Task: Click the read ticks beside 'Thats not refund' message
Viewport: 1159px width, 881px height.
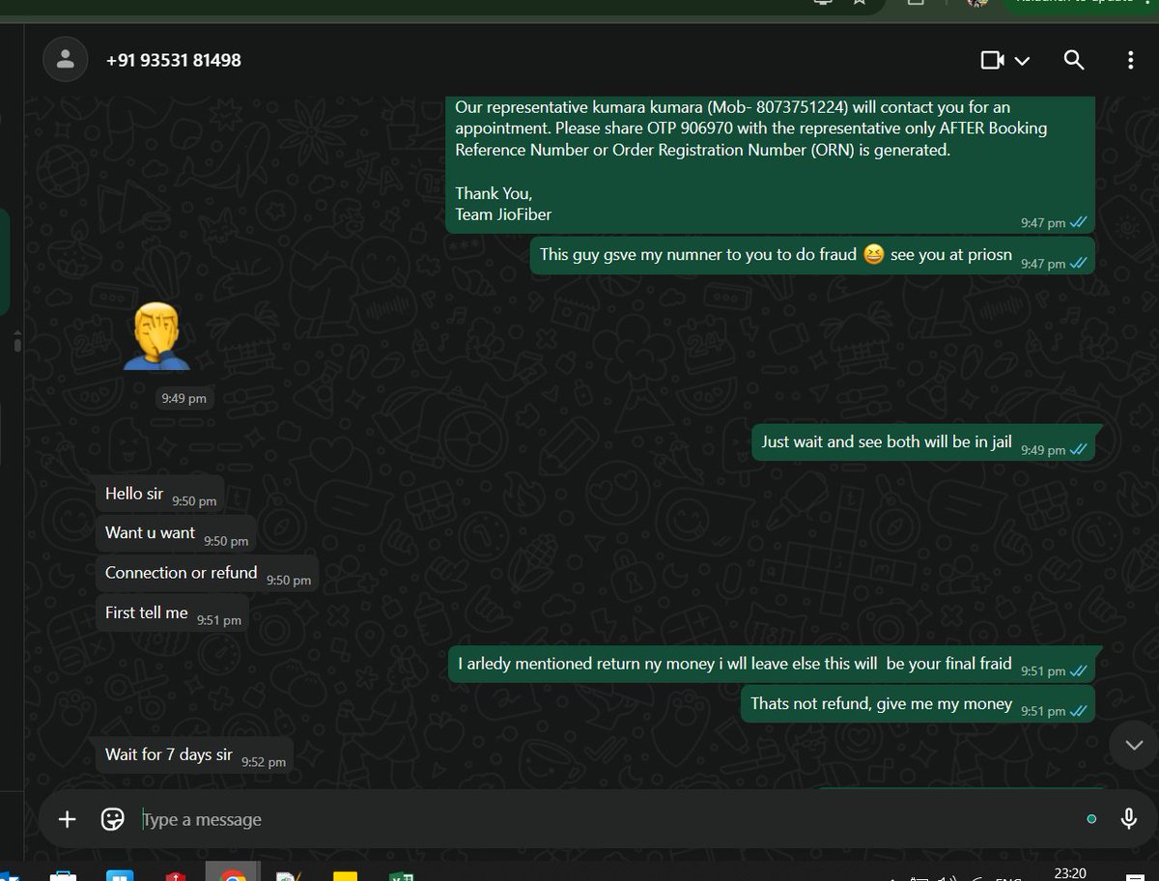Action: click(x=1079, y=710)
